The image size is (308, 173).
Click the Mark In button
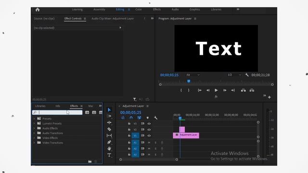(181, 90)
